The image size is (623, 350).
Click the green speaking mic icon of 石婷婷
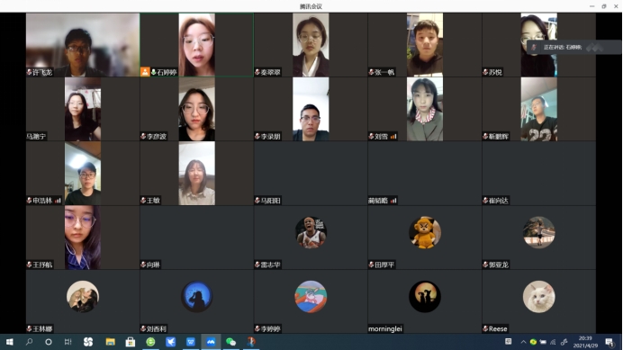(x=153, y=72)
